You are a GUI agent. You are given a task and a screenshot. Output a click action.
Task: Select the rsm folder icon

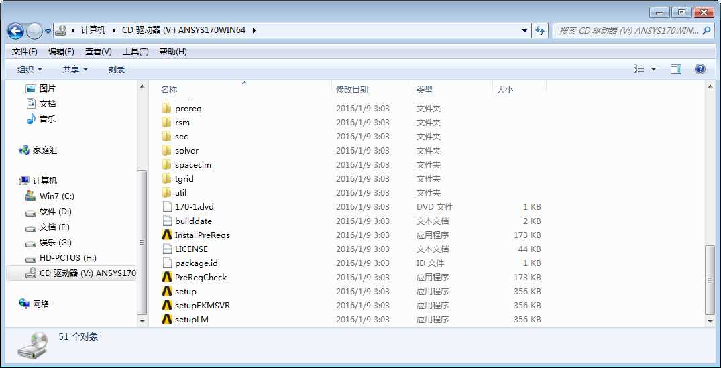tap(166, 123)
